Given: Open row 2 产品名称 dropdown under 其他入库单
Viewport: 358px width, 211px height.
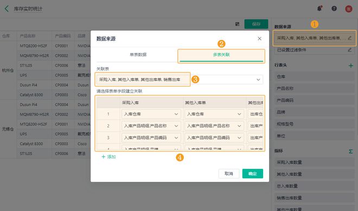Looking at the screenshot, I should [x=214, y=126].
